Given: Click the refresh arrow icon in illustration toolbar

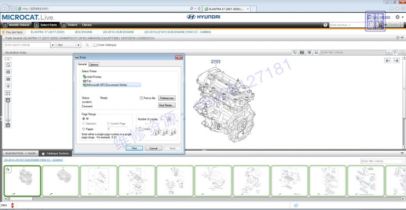Looking at the screenshot, I should tap(295, 53).
